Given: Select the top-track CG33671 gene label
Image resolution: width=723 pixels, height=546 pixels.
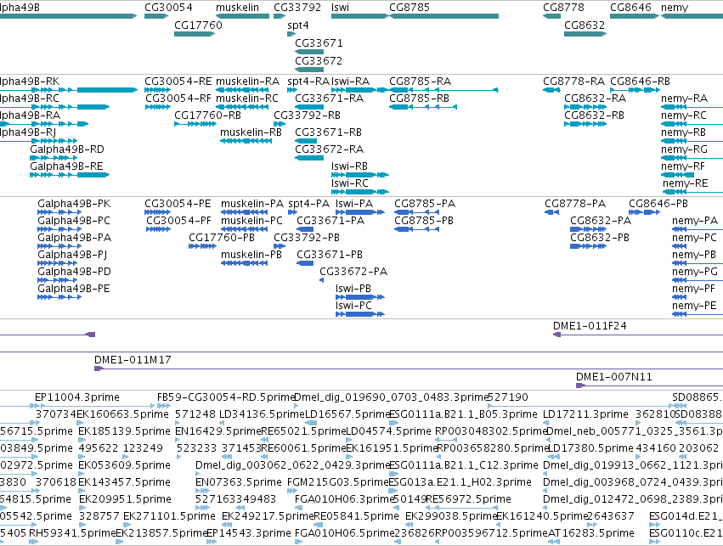Looking at the screenshot, I should [x=319, y=42].
